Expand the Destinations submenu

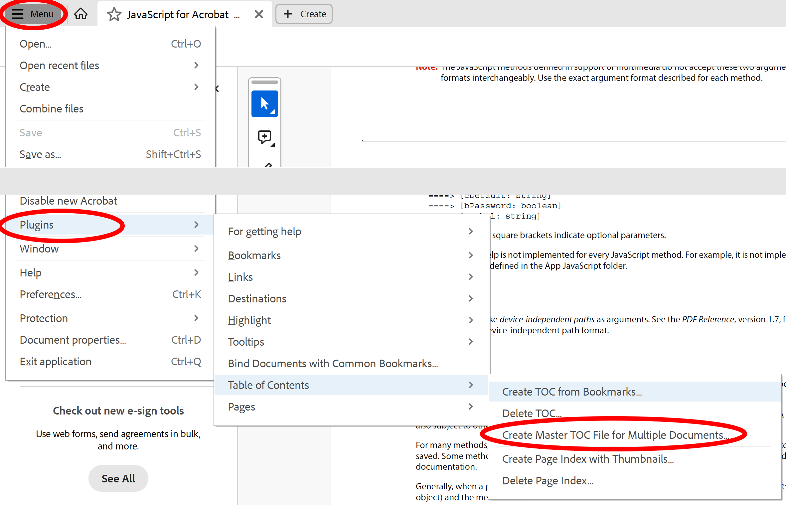352,298
